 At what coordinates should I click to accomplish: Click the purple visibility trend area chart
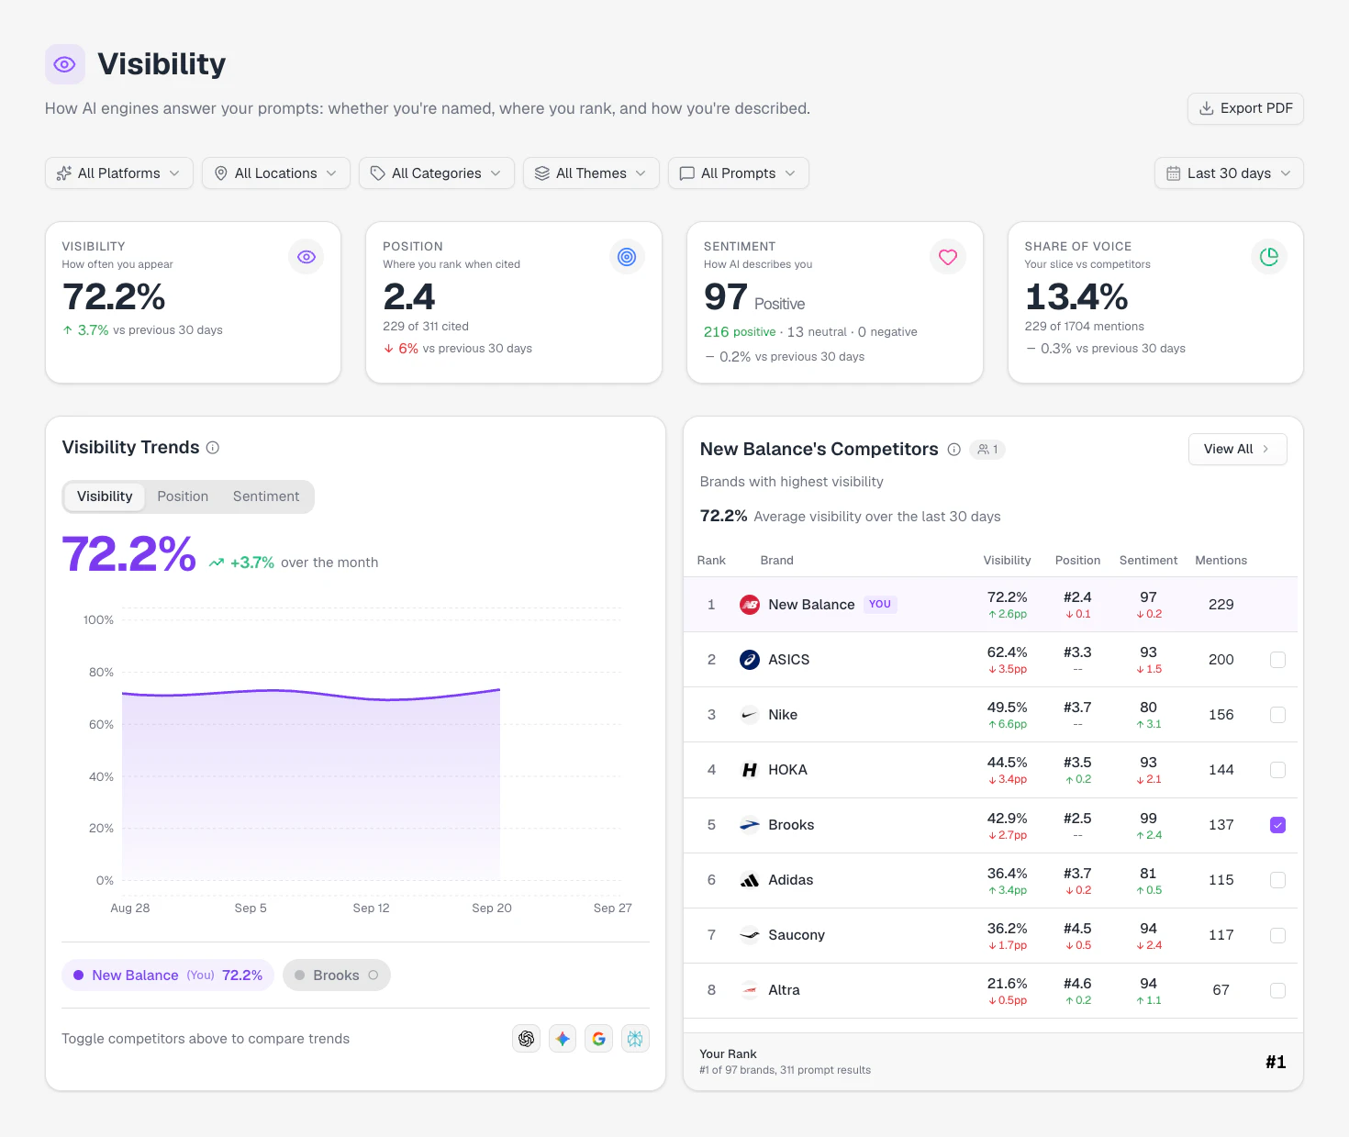[311, 785]
